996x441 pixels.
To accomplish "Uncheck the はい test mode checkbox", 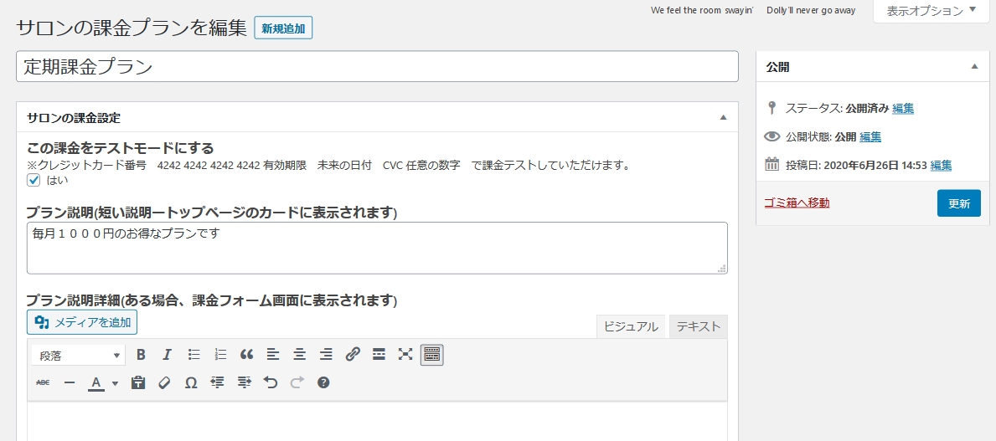I will coord(34,181).
